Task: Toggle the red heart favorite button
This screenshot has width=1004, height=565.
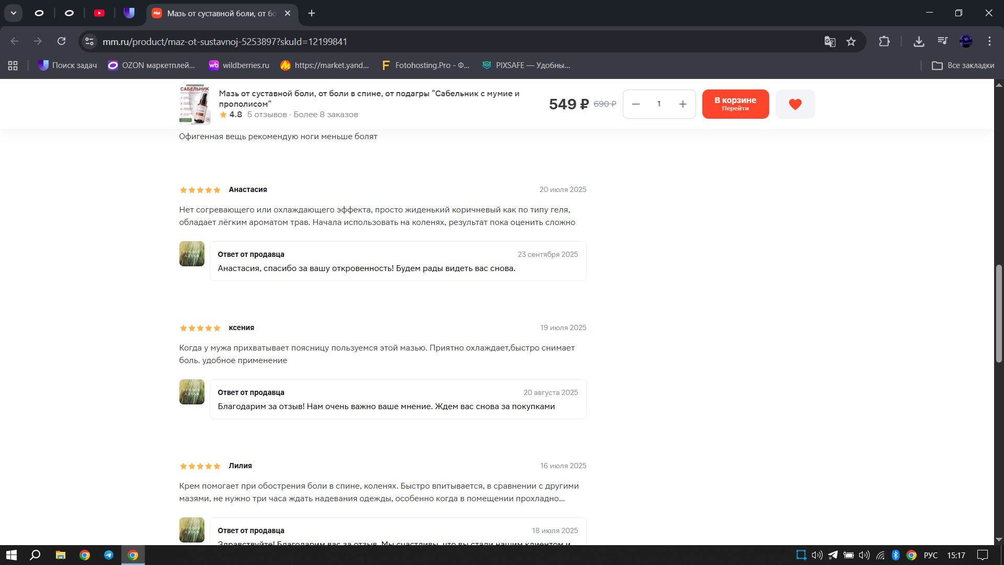Action: coord(795,104)
